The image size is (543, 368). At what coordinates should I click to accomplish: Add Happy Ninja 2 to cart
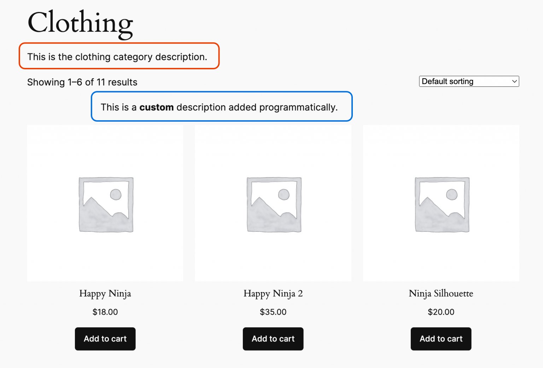click(x=273, y=339)
